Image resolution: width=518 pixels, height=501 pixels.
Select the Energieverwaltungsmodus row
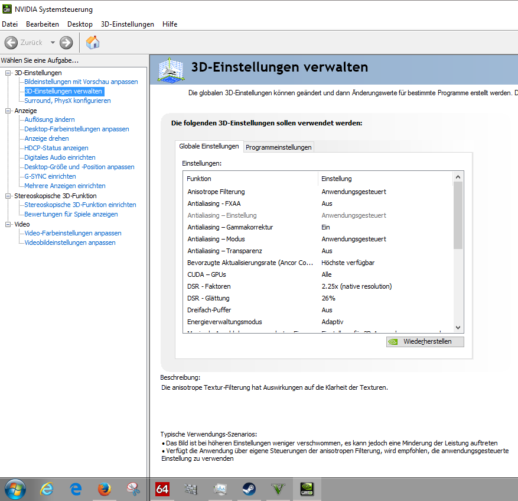[318, 322]
